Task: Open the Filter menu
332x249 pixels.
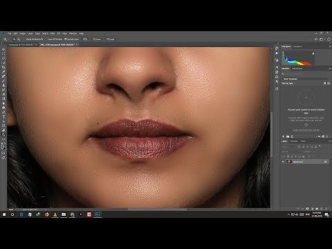Action: click(x=52, y=34)
